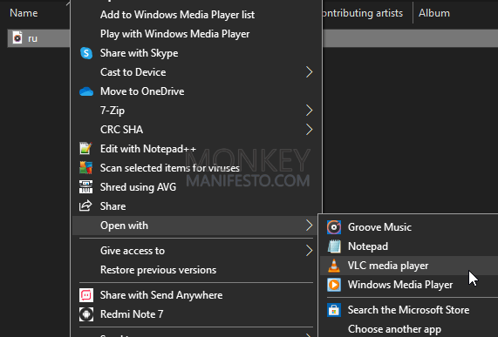Sort by Contributing artists column header
The image size is (498, 337).
(362, 13)
